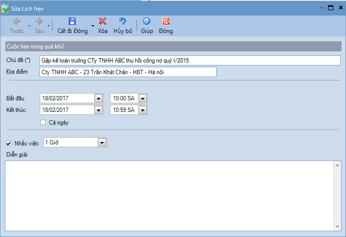This screenshot has height=237, width=346.
Task: Click the Sửa Lịch hẹn title bar icon
Action: pyautogui.click(x=5, y=8)
